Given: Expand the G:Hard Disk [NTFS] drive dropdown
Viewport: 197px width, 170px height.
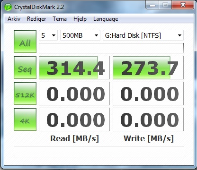Looking at the screenshot, I should pyautogui.click(x=143, y=35).
